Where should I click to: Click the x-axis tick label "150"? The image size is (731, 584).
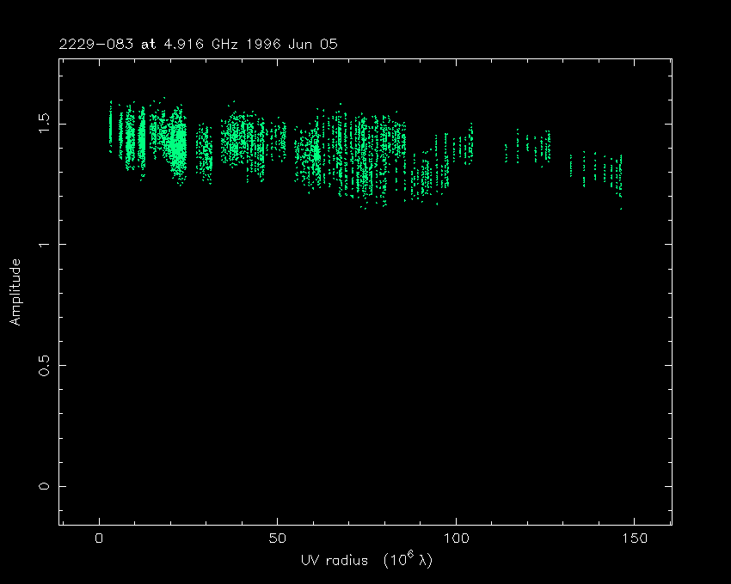coord(634,538)
